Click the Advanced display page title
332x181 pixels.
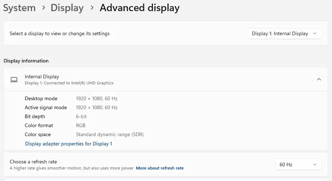click(140, 8)
